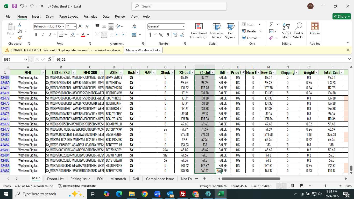Add a new sheet with plus button

coord(204,179)
